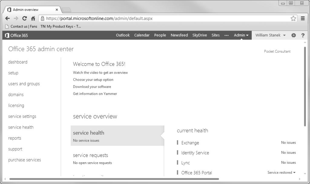The image size is (310, 184).
Task: Click the Office 365 logo
Action: tap(16, 35)
